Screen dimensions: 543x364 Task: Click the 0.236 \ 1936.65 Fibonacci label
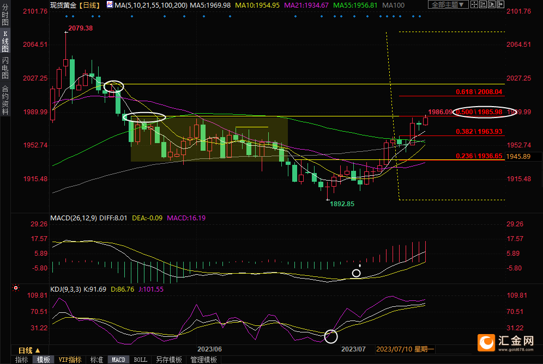coord(479,156)
